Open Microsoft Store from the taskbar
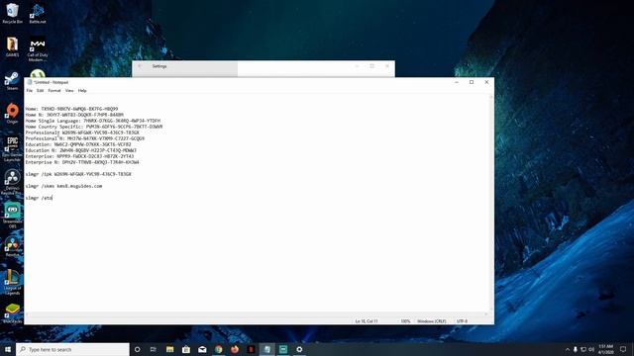This screenshot has height=356, width=634. [x=186, y=349]
